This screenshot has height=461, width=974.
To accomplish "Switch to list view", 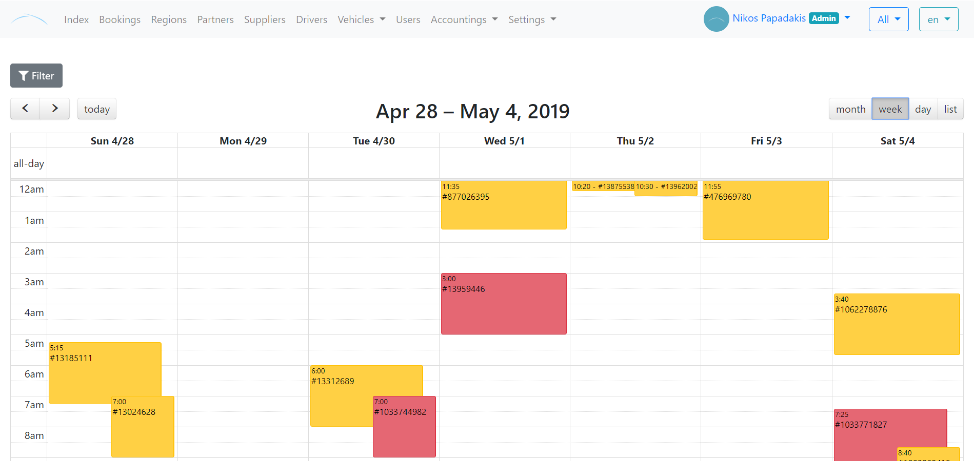I will click(950, 109).
